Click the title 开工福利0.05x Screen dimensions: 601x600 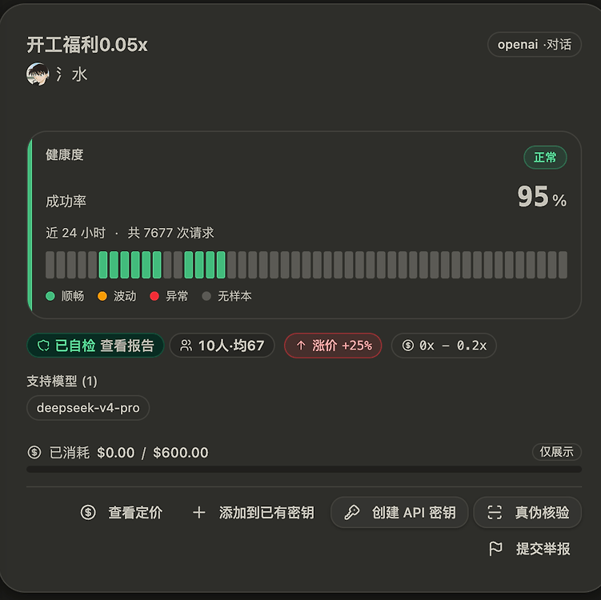pos(87,45)
